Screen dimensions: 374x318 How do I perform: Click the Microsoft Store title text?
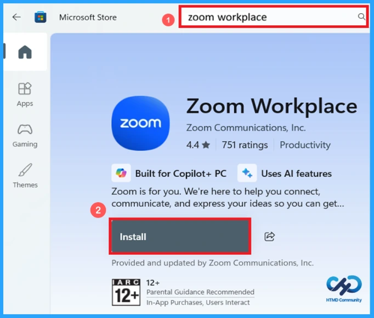[88, 18]
